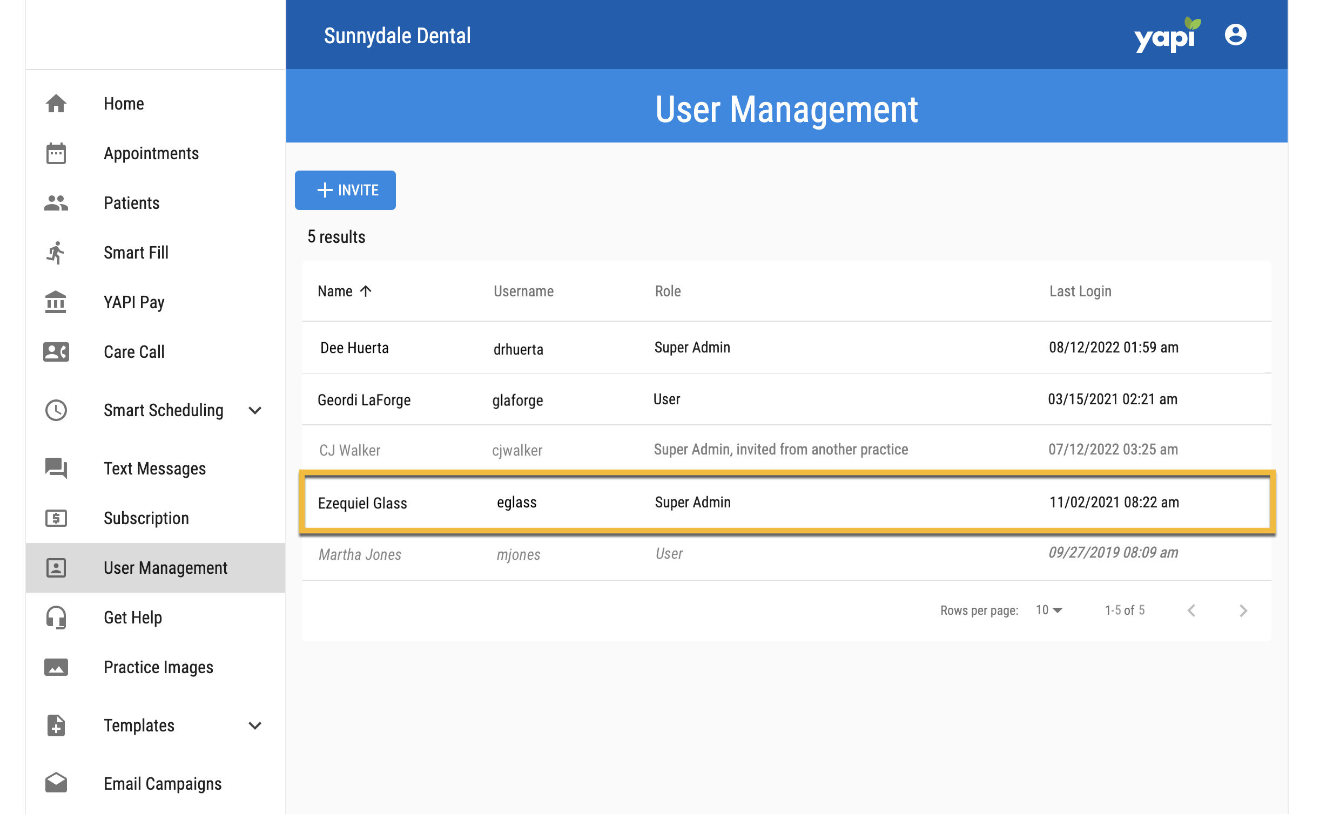The image size is (1333, 814).
Task: Select the Dee Huerta user row
Action: [786, 348]
